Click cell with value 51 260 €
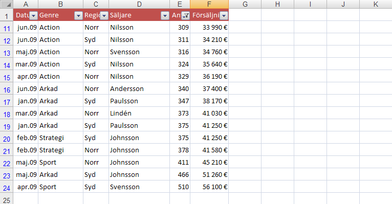Image resolution: width=392 pixels, height=204 pixels. 209,174
